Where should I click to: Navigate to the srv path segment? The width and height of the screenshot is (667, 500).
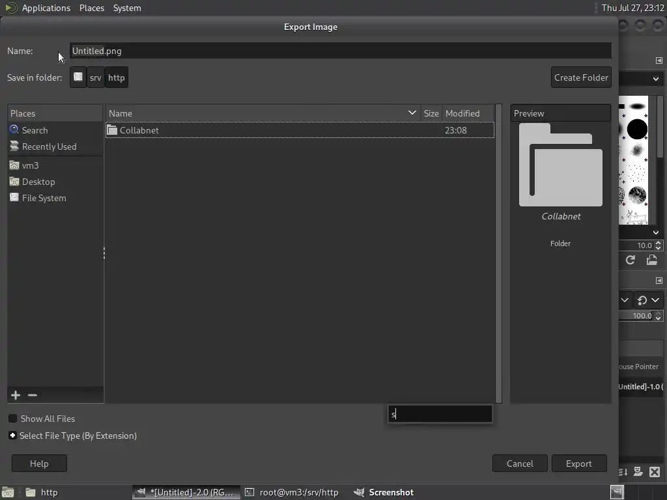(x=96, y=77)
